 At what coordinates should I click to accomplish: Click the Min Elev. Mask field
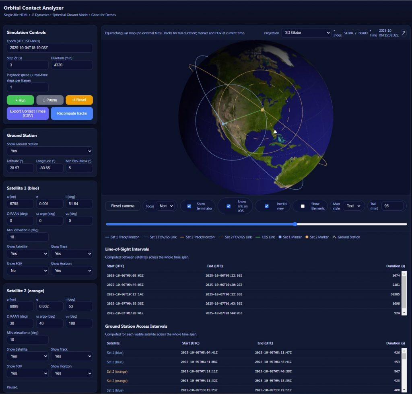(x=79, y=168)
